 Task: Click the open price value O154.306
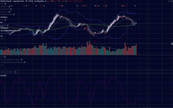pyautogui.click(x=48, y=1)
